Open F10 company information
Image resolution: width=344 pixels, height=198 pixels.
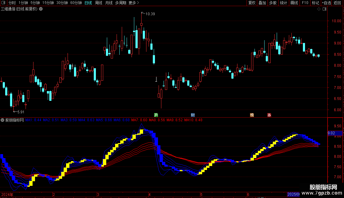click(x=305, y=3)
